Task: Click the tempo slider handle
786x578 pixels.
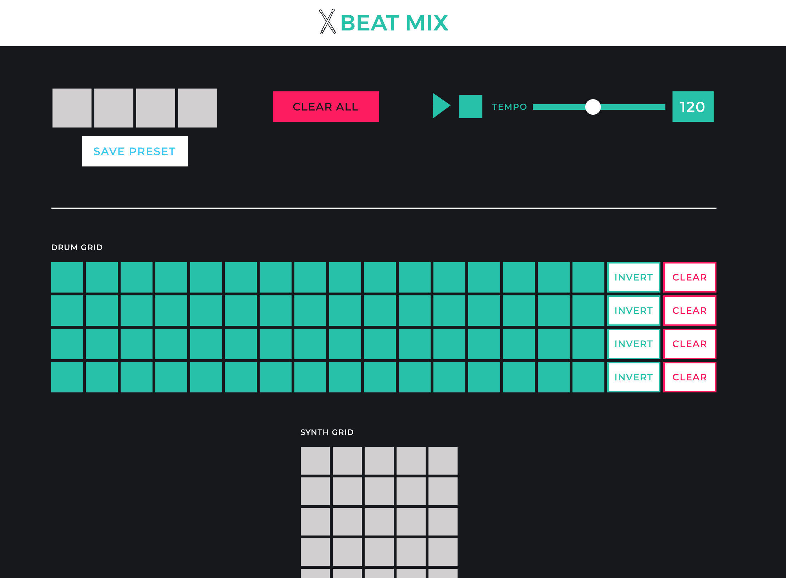Action: tap(593, 107)
